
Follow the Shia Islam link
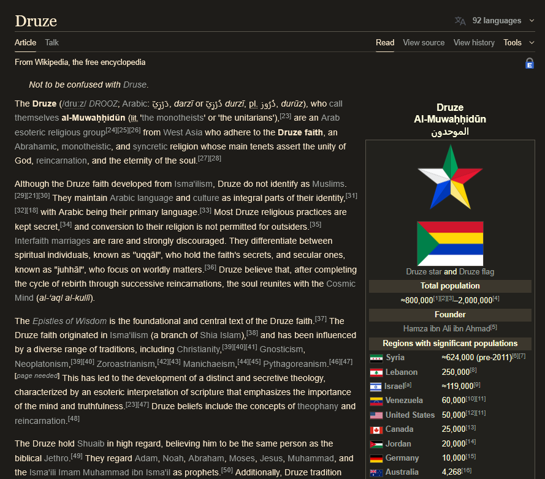coord(221,336)
